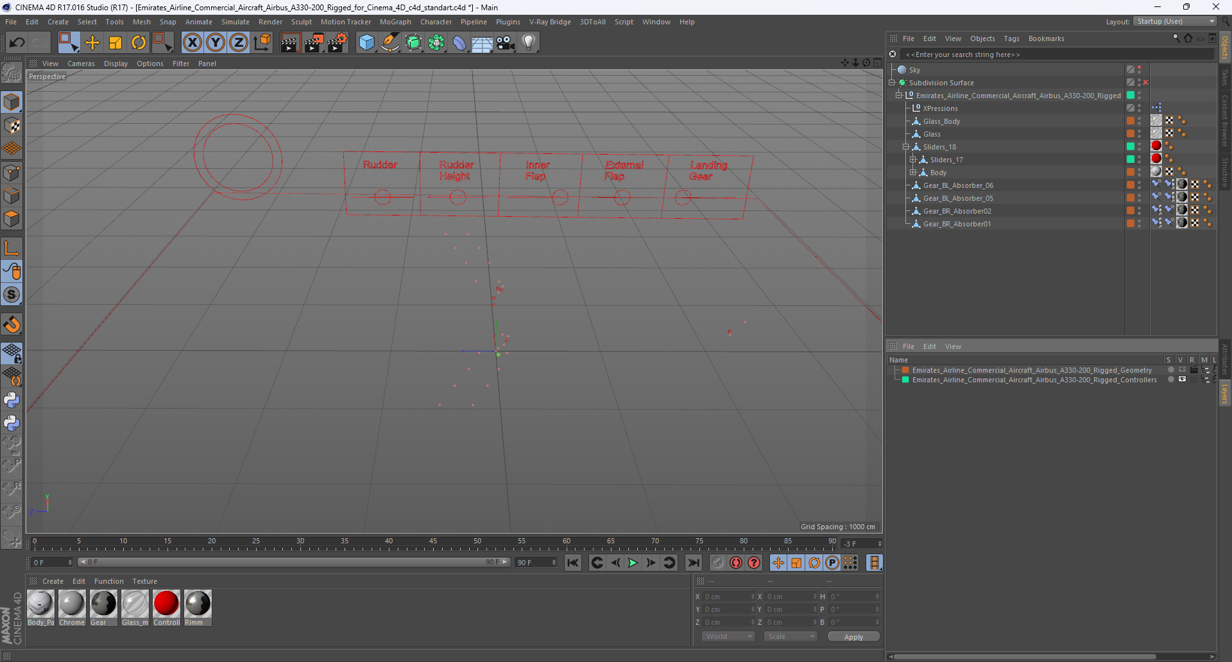Open Object Manager Tags menu
This screenshot has width=1232, height=662.
coord(1011,38)
